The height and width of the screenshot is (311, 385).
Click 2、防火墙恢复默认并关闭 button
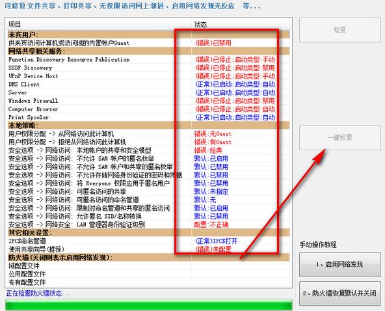(x=340, y=293)
